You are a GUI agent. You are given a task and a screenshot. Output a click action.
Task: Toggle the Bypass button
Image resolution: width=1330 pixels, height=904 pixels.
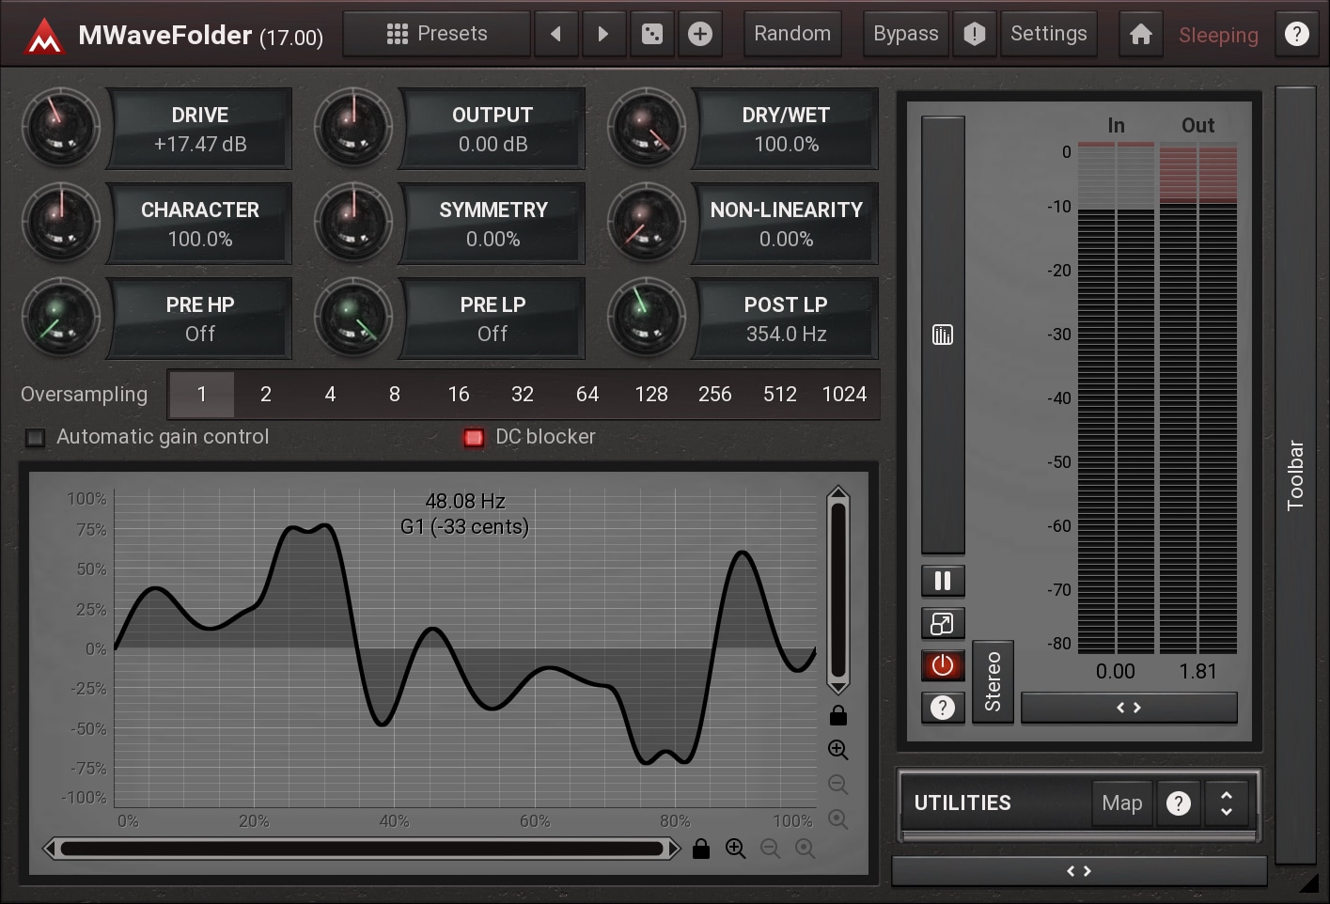click(x=905, y=35)
